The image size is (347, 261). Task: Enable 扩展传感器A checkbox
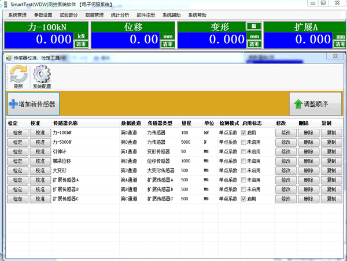243,180
